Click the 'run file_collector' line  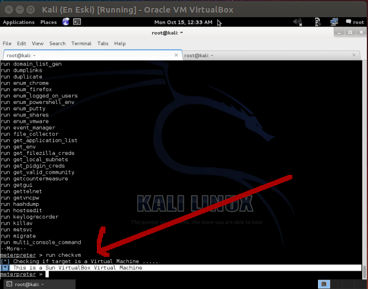(29, 134)
